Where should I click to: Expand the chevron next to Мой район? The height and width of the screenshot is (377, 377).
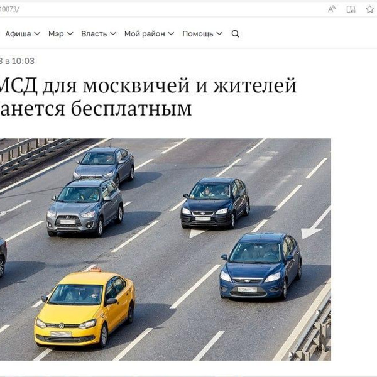171,34
